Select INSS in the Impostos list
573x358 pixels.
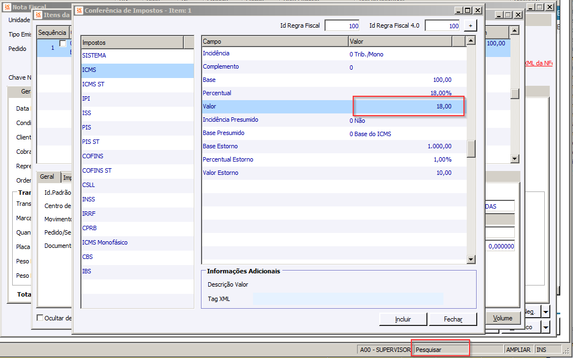137,199
